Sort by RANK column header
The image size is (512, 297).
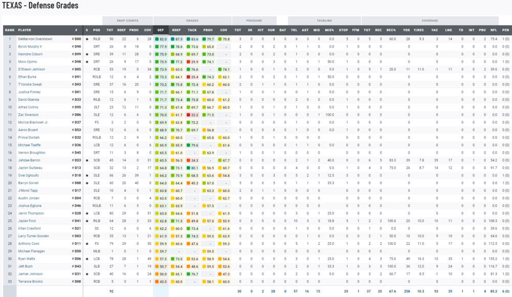click(9, 30)
